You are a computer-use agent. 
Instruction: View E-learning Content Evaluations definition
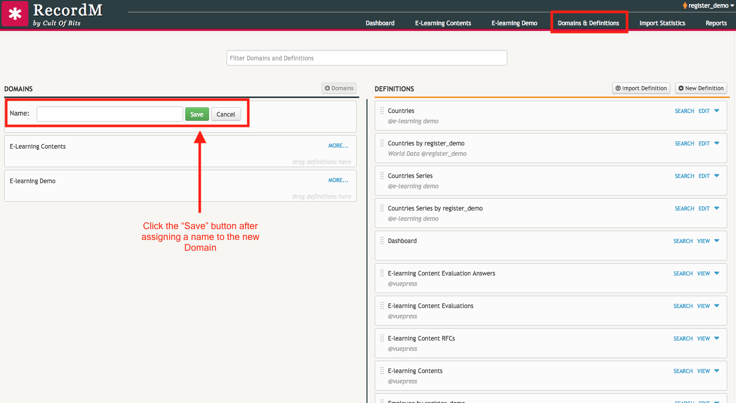(x=703, y=306)
